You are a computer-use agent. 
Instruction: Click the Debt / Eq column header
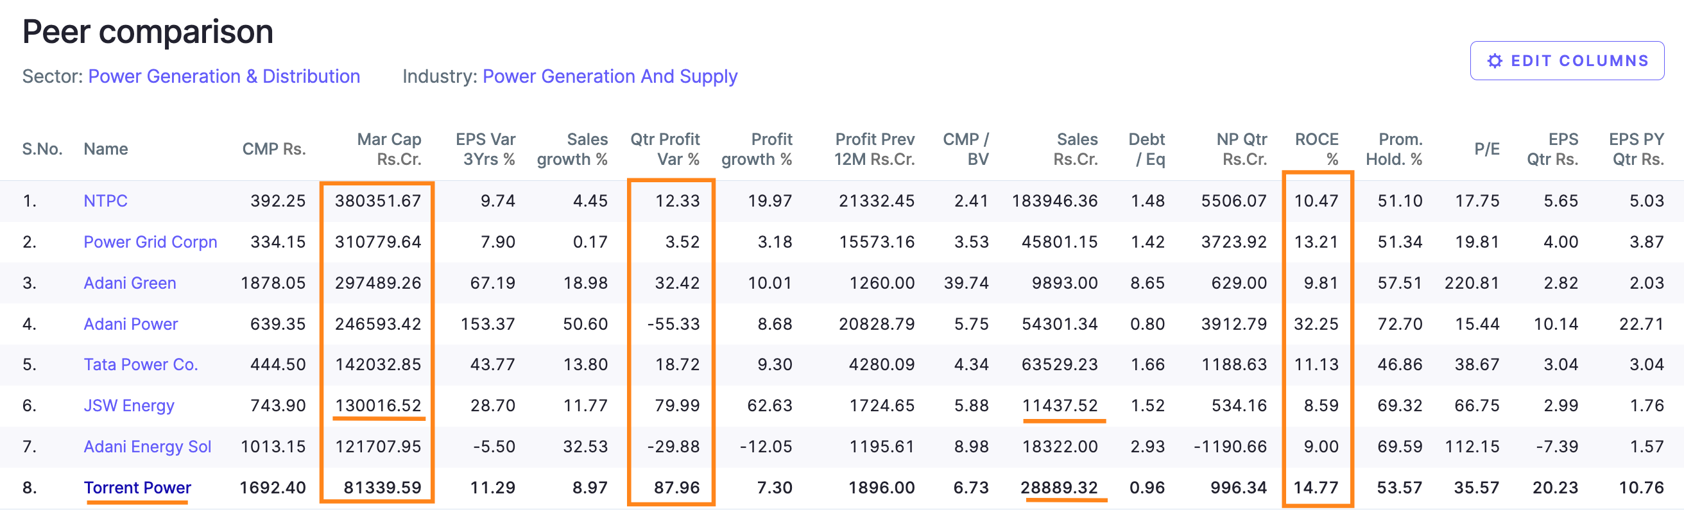(x=1147, y=149)
